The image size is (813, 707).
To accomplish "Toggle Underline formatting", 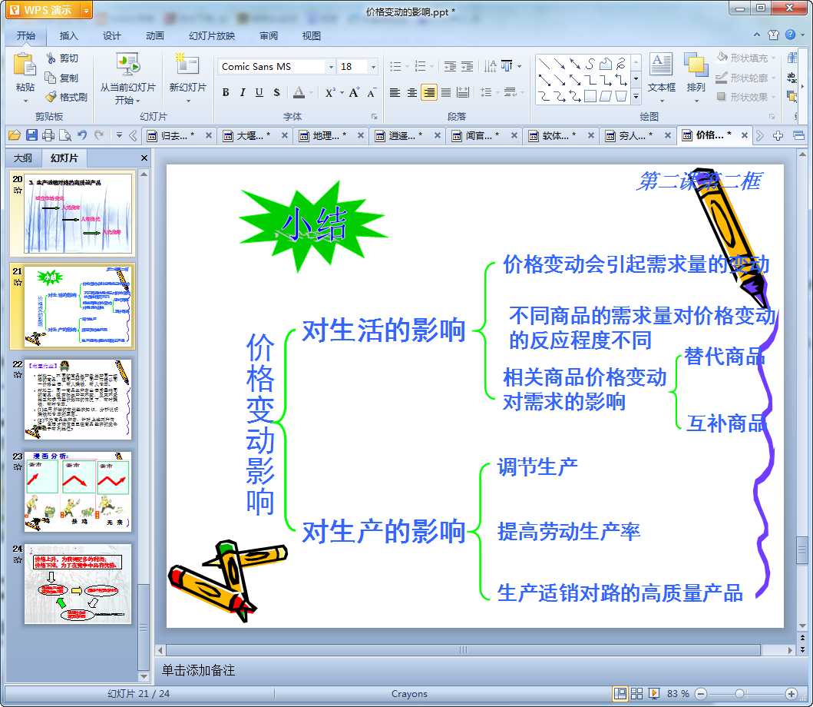I will point(259,92).
